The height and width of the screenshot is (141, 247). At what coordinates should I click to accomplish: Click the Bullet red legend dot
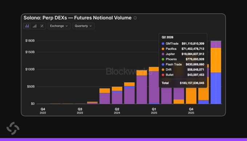[163, 75]
